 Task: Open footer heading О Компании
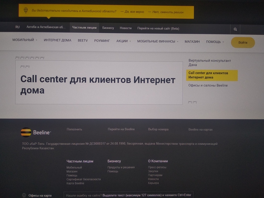click(158, 161)
